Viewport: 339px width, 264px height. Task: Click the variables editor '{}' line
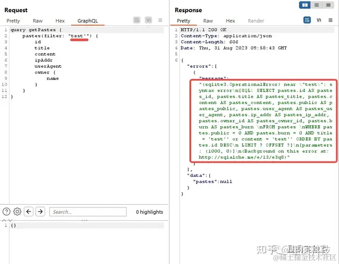pos(13,225)
